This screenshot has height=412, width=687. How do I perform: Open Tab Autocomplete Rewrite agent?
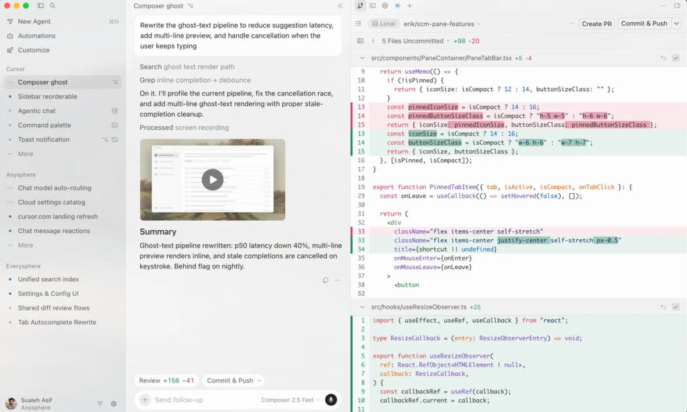pyautogui.click(x=62, y=322)
